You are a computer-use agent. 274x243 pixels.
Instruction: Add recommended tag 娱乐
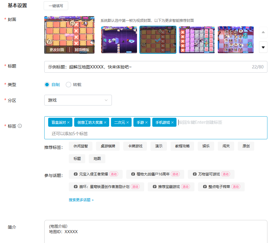pyautogui.click(x=206, y=146)
